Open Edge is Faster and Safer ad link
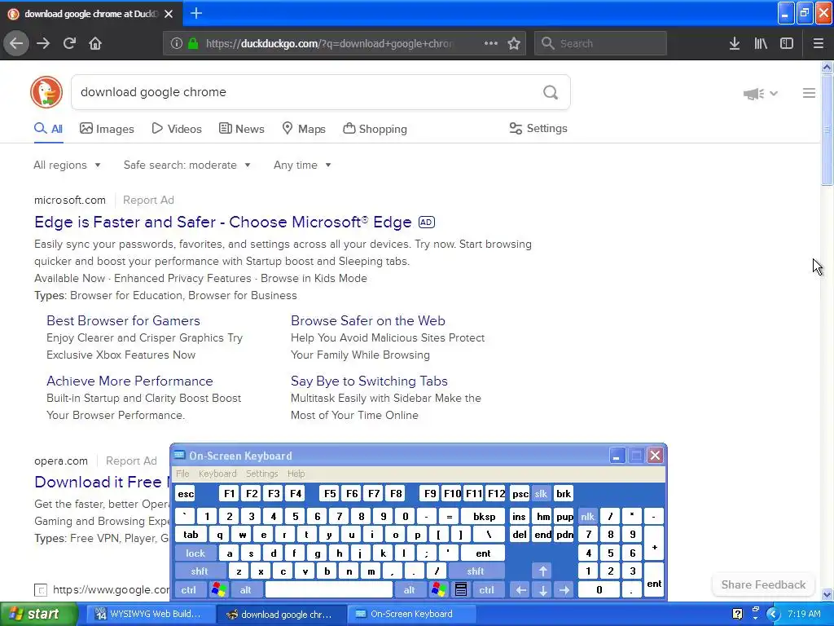Viewport: 834px width, 626px height. [223, 222]
